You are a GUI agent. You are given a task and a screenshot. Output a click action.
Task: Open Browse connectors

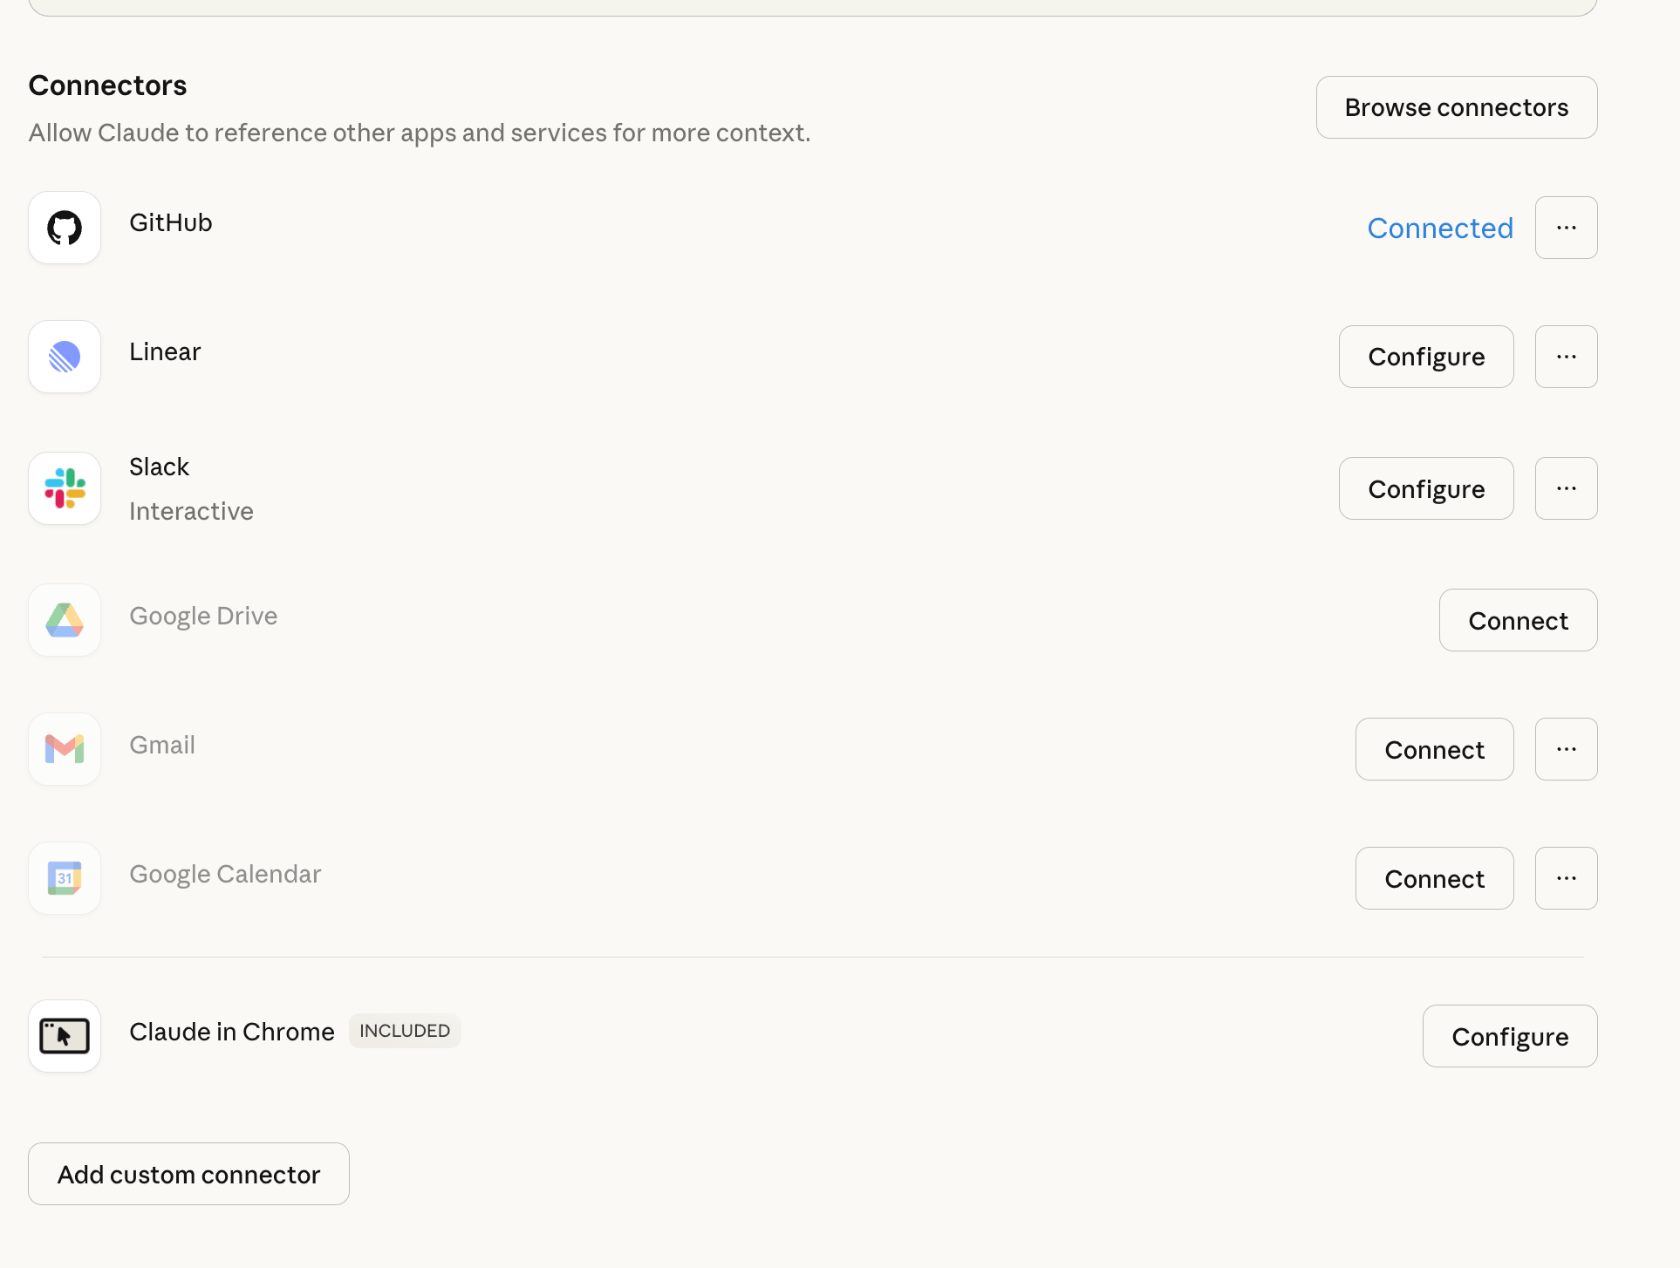coord(1457,107)
